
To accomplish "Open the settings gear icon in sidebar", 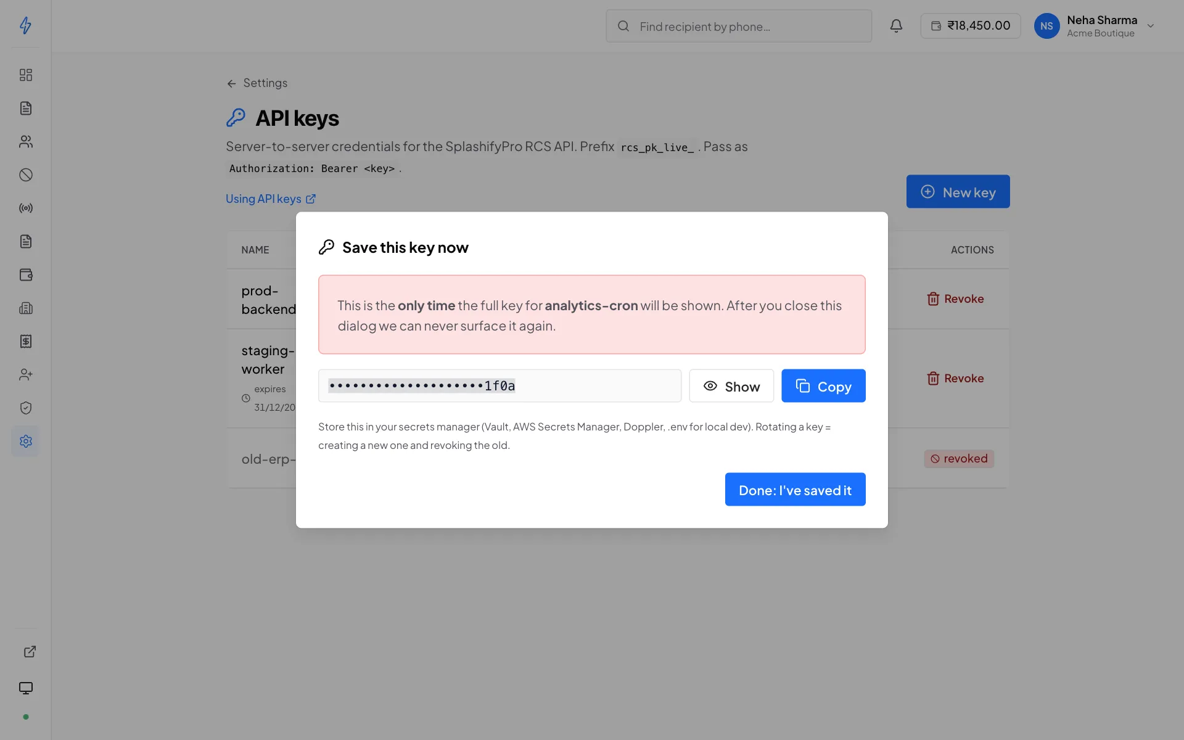I will (x=25, y=442).
